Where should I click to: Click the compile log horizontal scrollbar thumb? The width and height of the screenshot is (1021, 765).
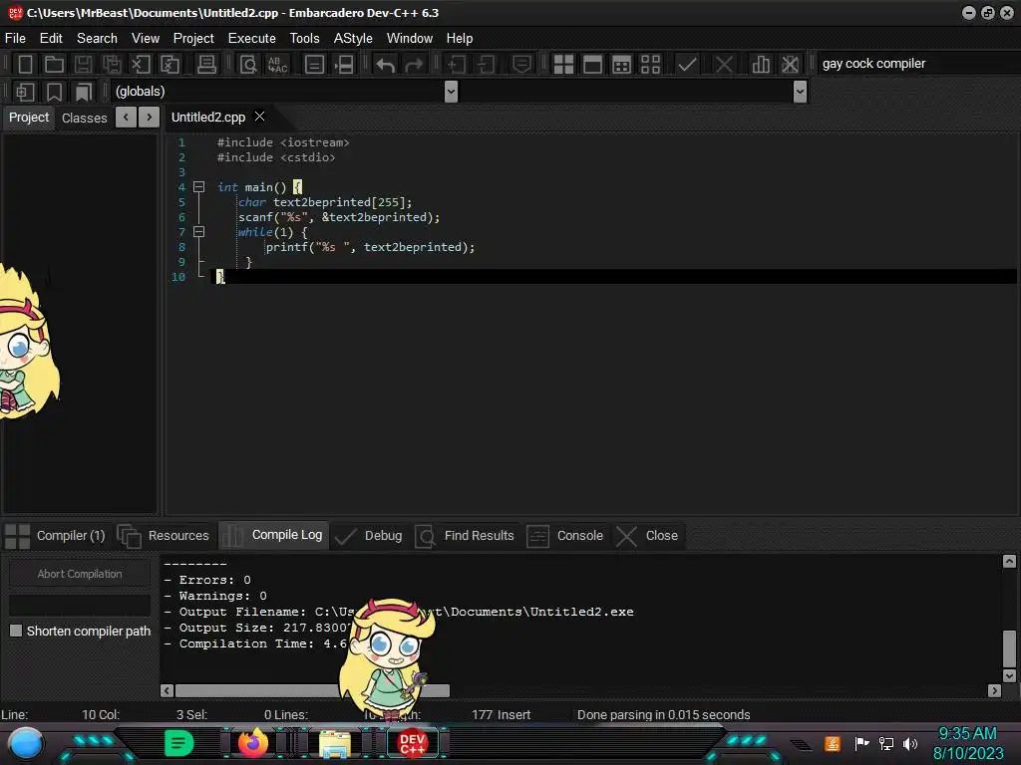pyautogui.click(x=312, y=691)
